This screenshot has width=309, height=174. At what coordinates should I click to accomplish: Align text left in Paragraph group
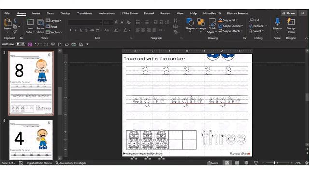coord(138,30)
